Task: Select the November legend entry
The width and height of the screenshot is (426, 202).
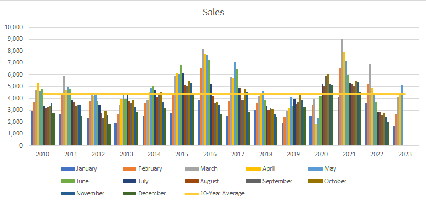Action: (x=82, y=193)
